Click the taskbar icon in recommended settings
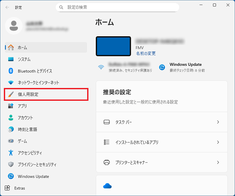235x196 pixels. (x=107, y=122)
